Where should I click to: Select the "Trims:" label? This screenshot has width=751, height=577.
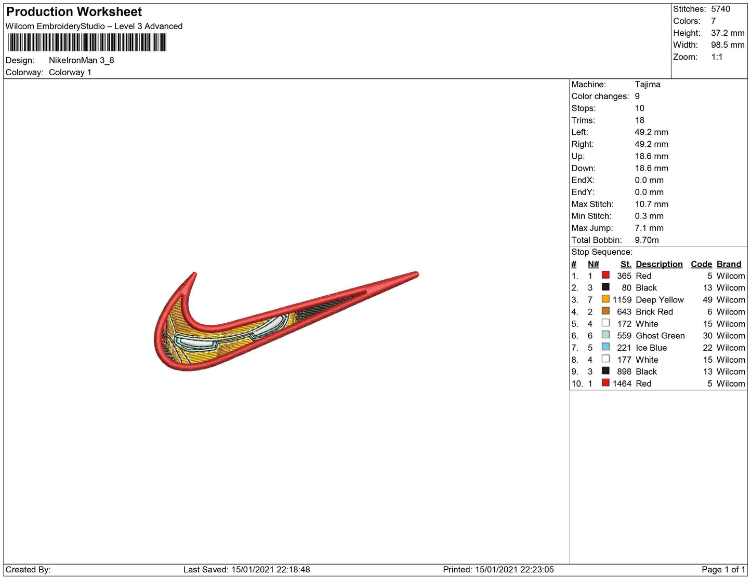pyautogui.click(x=584, y=120)
